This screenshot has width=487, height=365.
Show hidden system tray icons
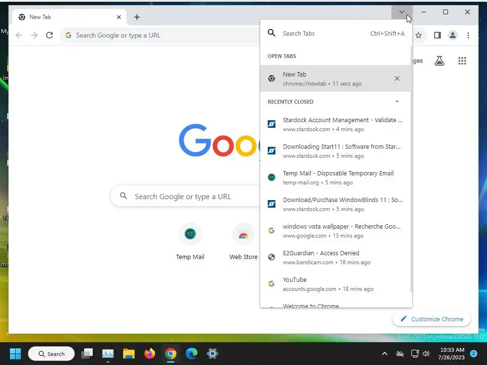(x=384, y=354)
